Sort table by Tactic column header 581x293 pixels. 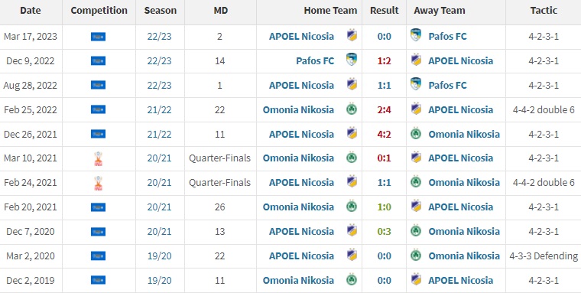[x=544, y=11]
